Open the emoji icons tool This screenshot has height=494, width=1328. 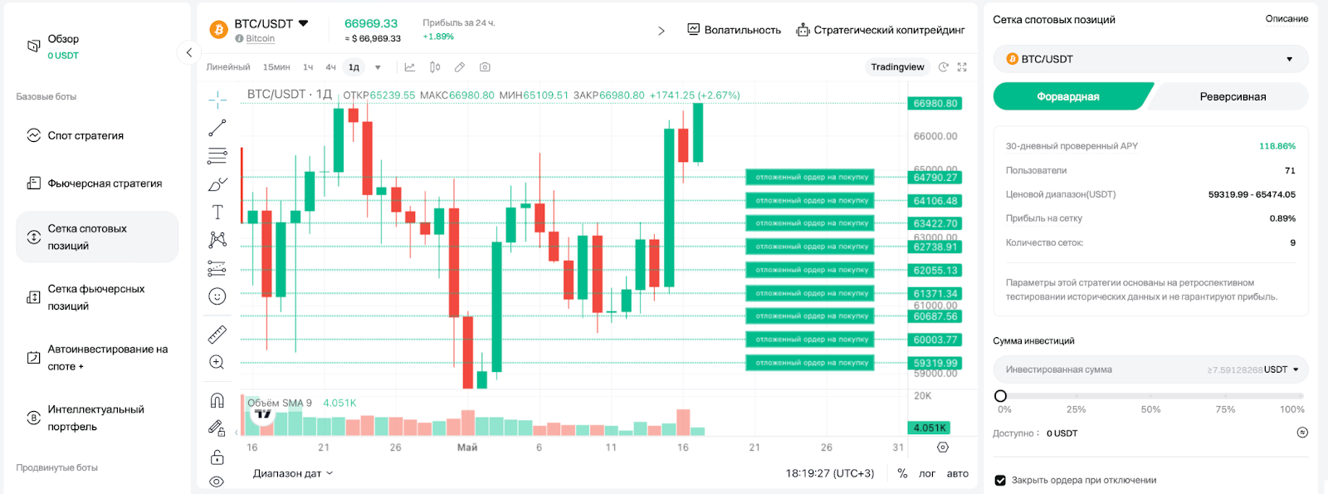pos(217,296)
